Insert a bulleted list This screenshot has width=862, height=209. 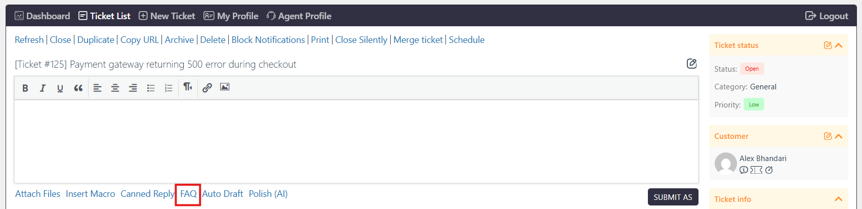[x=151, y=88]
